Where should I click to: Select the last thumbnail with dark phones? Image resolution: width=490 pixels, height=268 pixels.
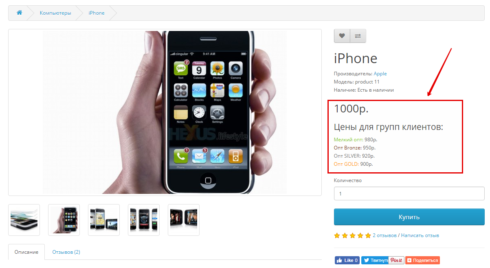pos(184,220)
